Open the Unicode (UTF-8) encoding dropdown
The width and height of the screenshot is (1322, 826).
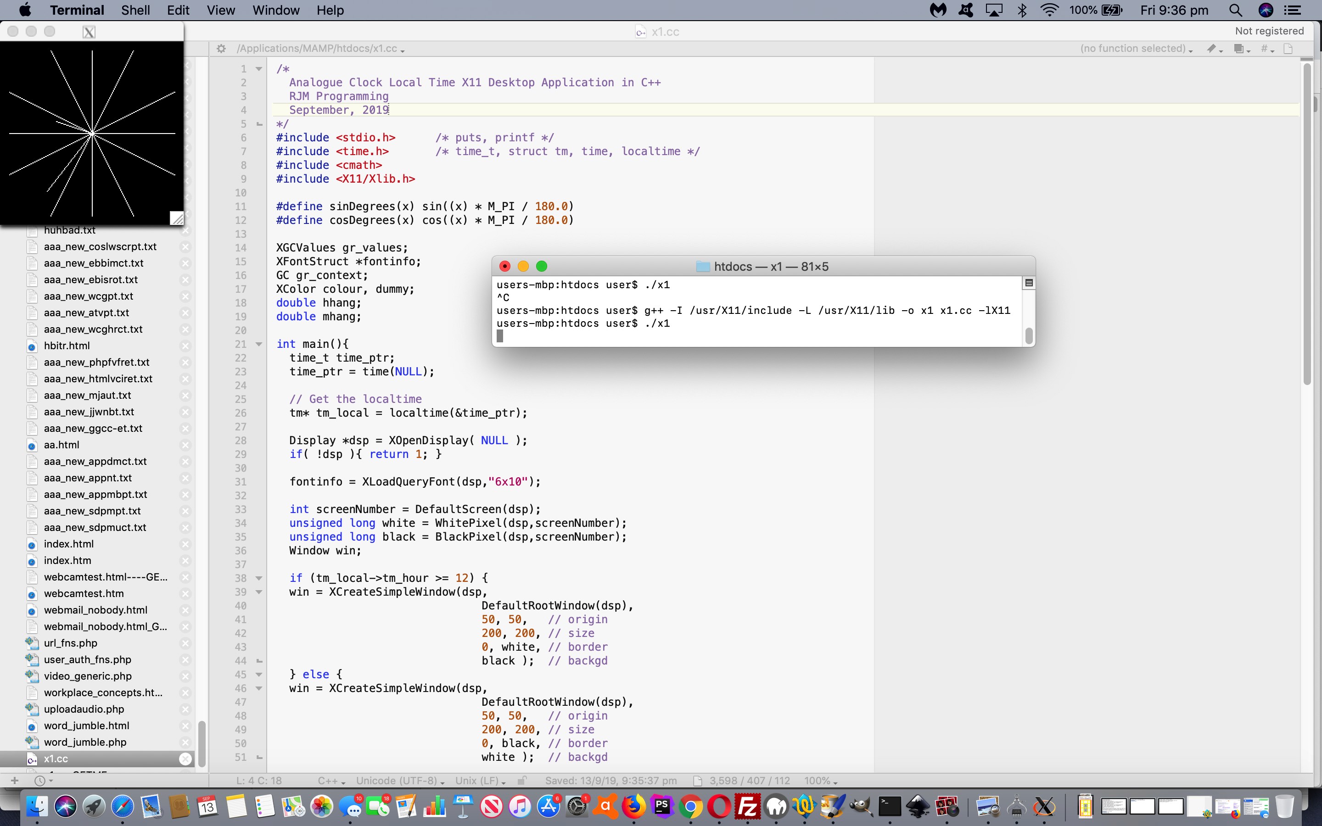click(399, 780)
